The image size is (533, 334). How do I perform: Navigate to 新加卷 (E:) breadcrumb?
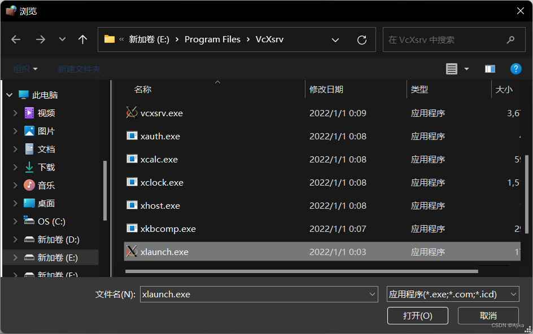(x=149, y=39)
